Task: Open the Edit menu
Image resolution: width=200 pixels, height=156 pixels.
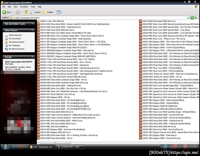Action: click(9, 7)
